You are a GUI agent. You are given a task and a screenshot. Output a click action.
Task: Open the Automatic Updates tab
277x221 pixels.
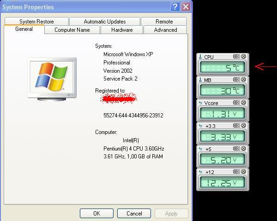click(x=105, y=22)
